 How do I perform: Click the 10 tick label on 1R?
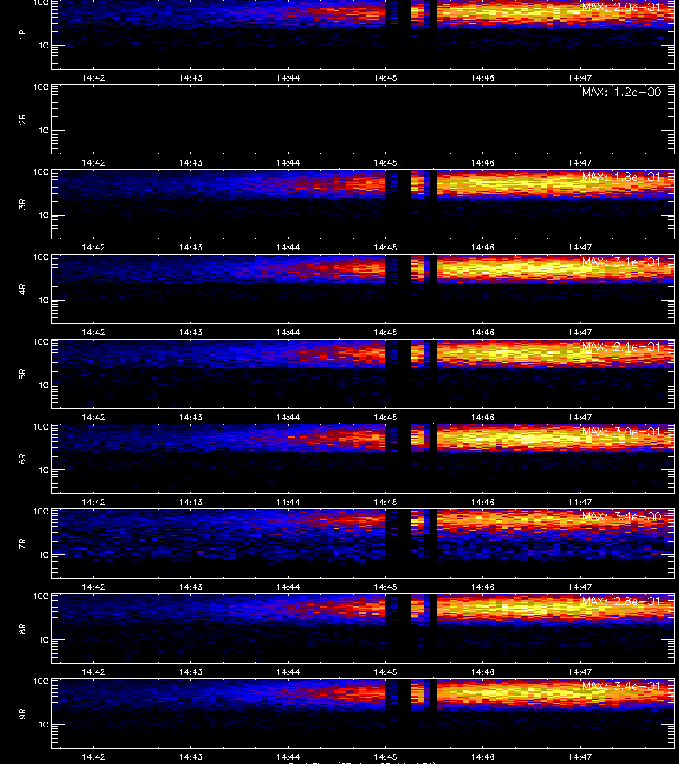43,45
